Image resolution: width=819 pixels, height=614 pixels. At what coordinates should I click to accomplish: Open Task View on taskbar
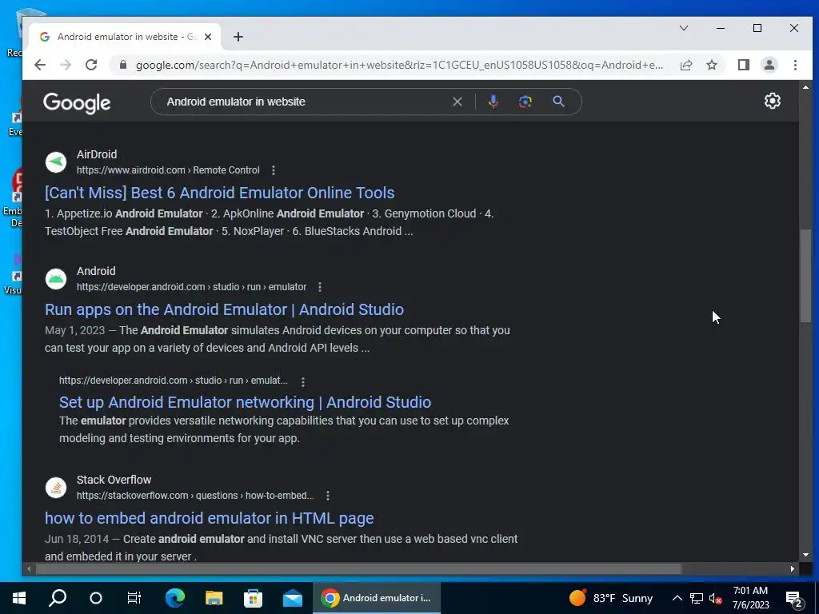coord(134,598)
